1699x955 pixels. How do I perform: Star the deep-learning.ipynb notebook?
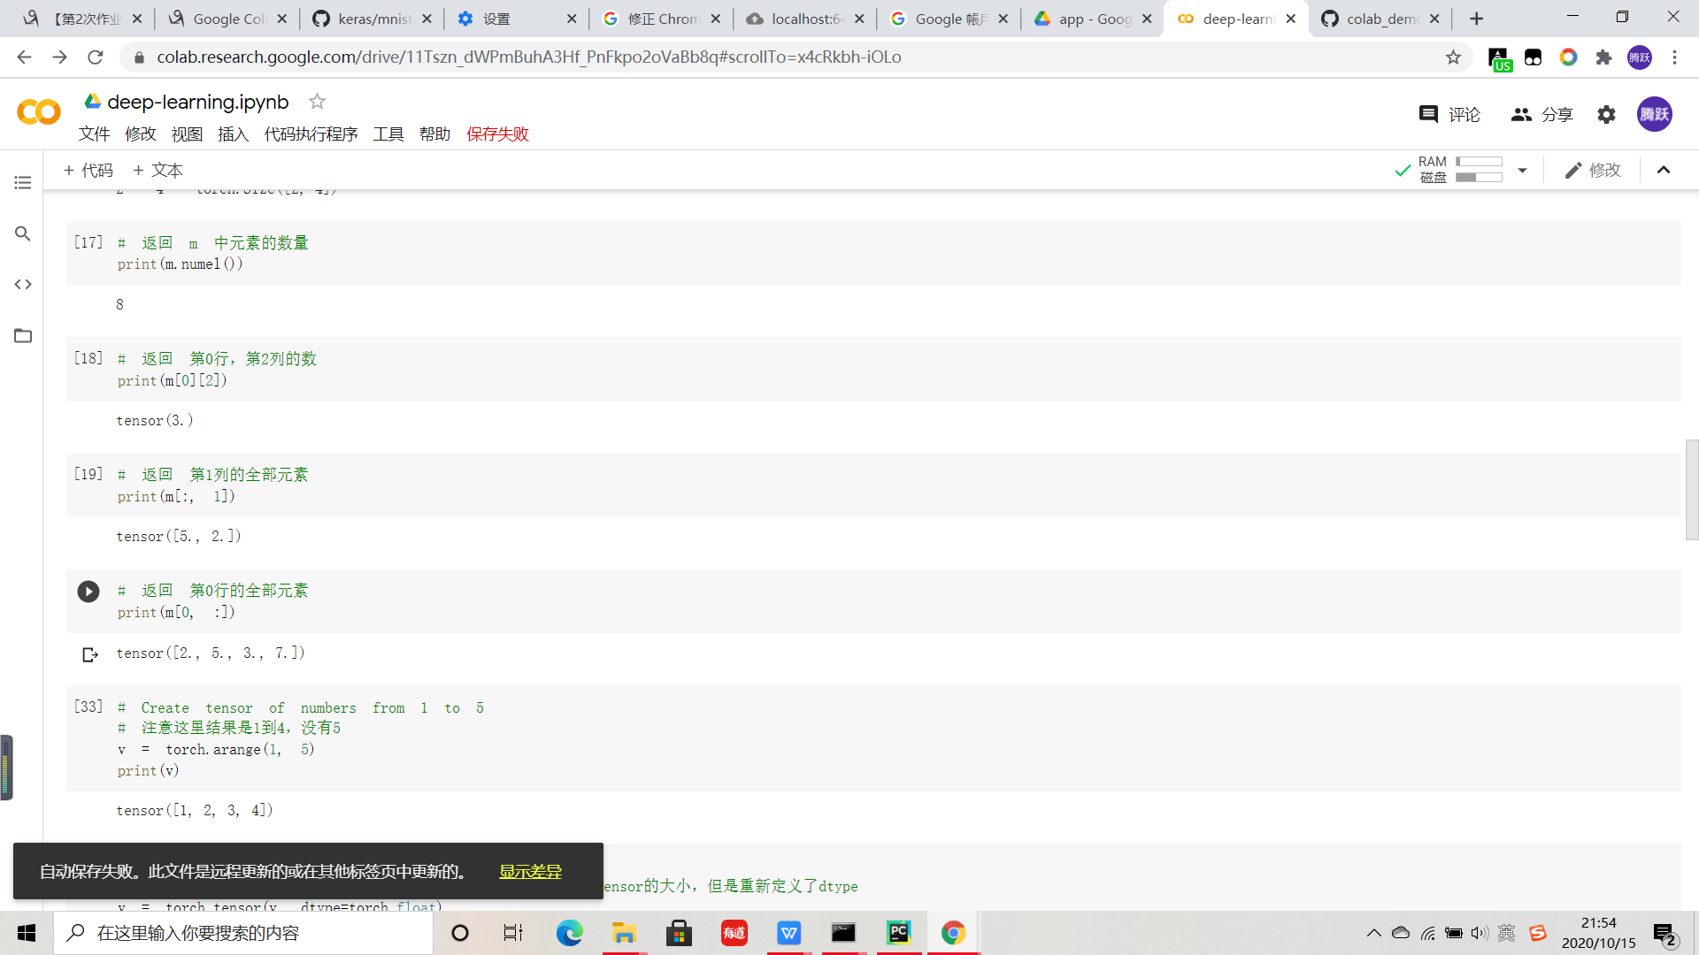(317, 102)
